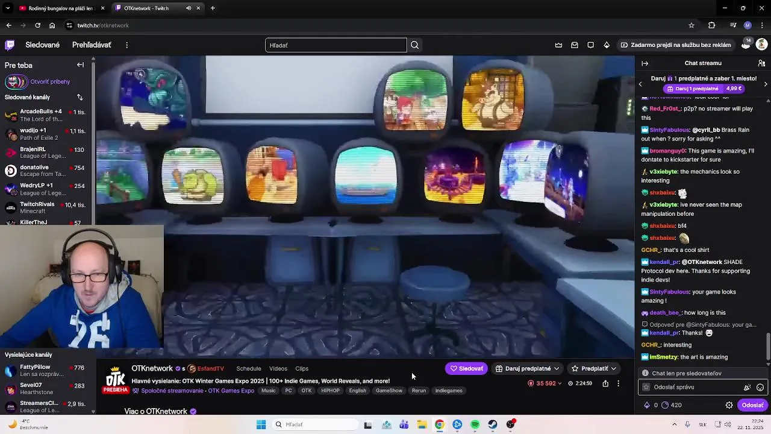This screenshot has height=434, width=771.
Task: Bookmark this page with star icon
Action: (x=691, y=25)
